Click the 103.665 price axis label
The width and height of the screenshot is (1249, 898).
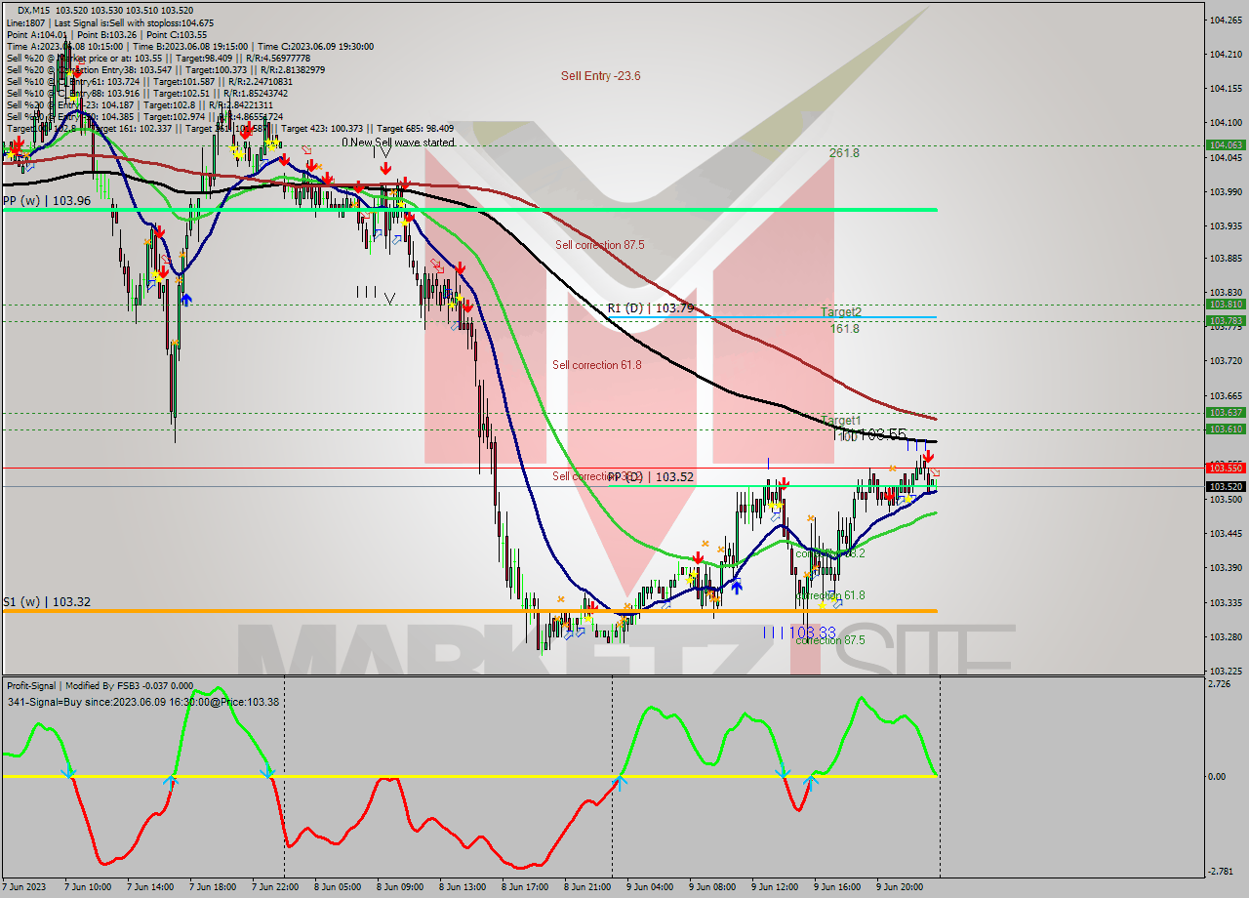(x=1226, y=395)
